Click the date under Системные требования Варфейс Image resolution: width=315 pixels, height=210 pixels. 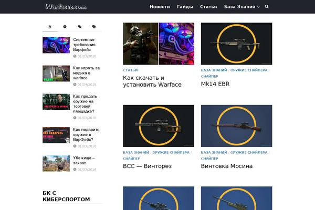pyautogui.click(x=87, y=56)
